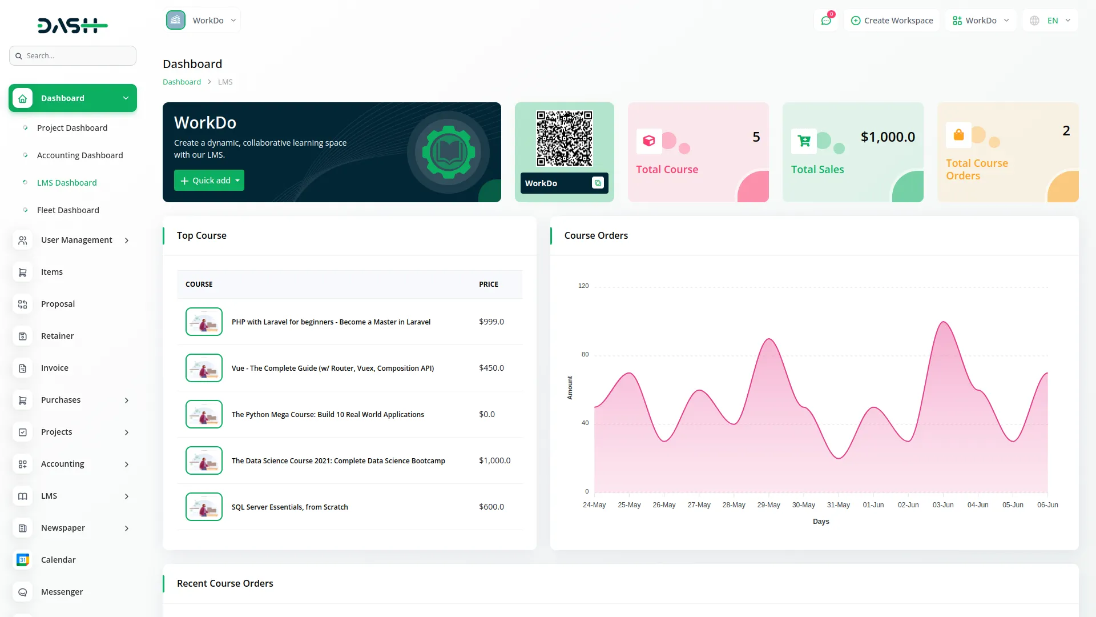The width and height of the screenshot is (1096, 617).
Task: Click the Retainer sidebar icon
Action: [23, 336]
